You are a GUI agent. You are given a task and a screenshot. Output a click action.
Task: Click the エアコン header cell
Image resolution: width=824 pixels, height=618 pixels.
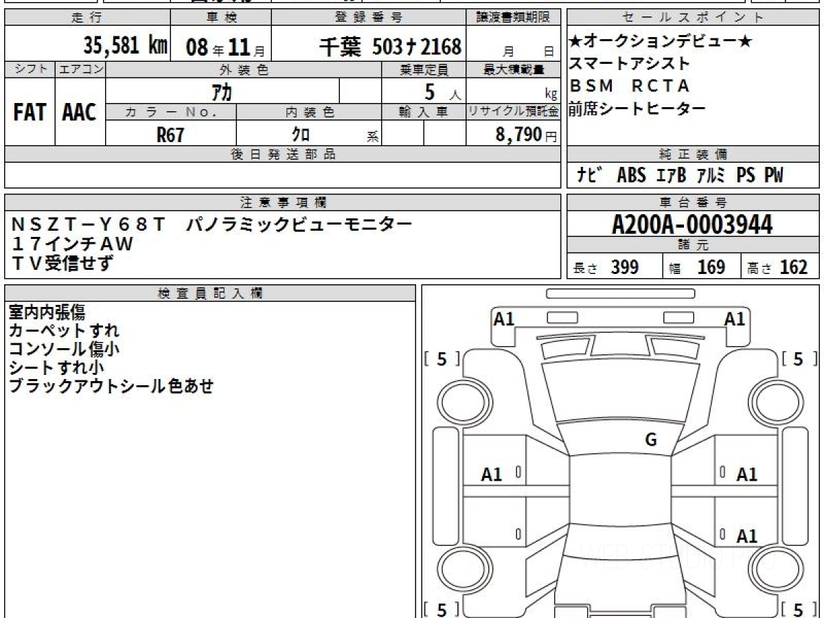pyautogui.click(x=80, y=69)
